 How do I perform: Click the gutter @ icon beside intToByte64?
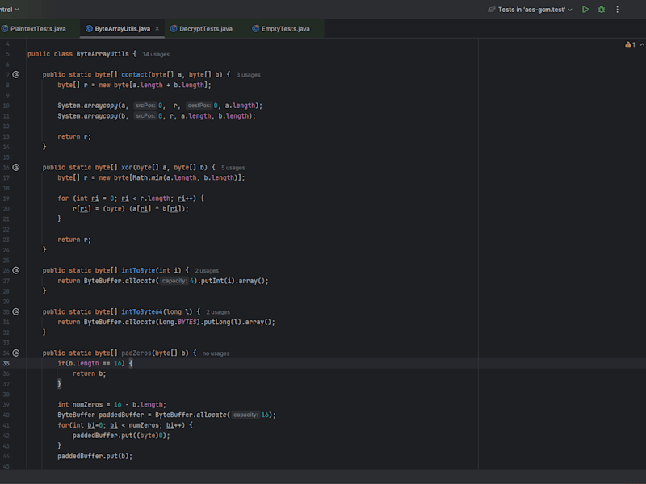tap(15, 311)
